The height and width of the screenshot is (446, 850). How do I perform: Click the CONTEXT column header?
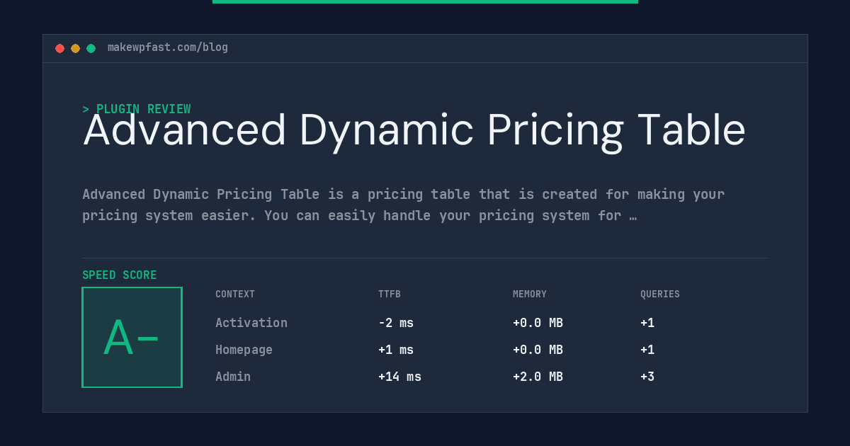tap(235, 295)
